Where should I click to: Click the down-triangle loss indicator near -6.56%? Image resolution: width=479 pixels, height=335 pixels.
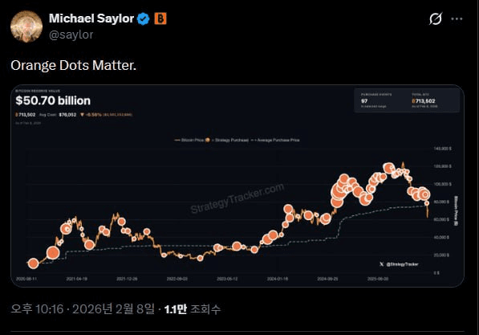coord(82,115)
